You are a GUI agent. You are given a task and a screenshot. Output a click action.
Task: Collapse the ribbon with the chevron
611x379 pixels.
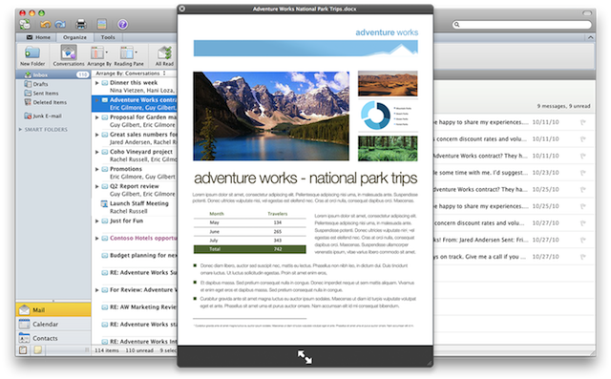[x=591, y=37]
